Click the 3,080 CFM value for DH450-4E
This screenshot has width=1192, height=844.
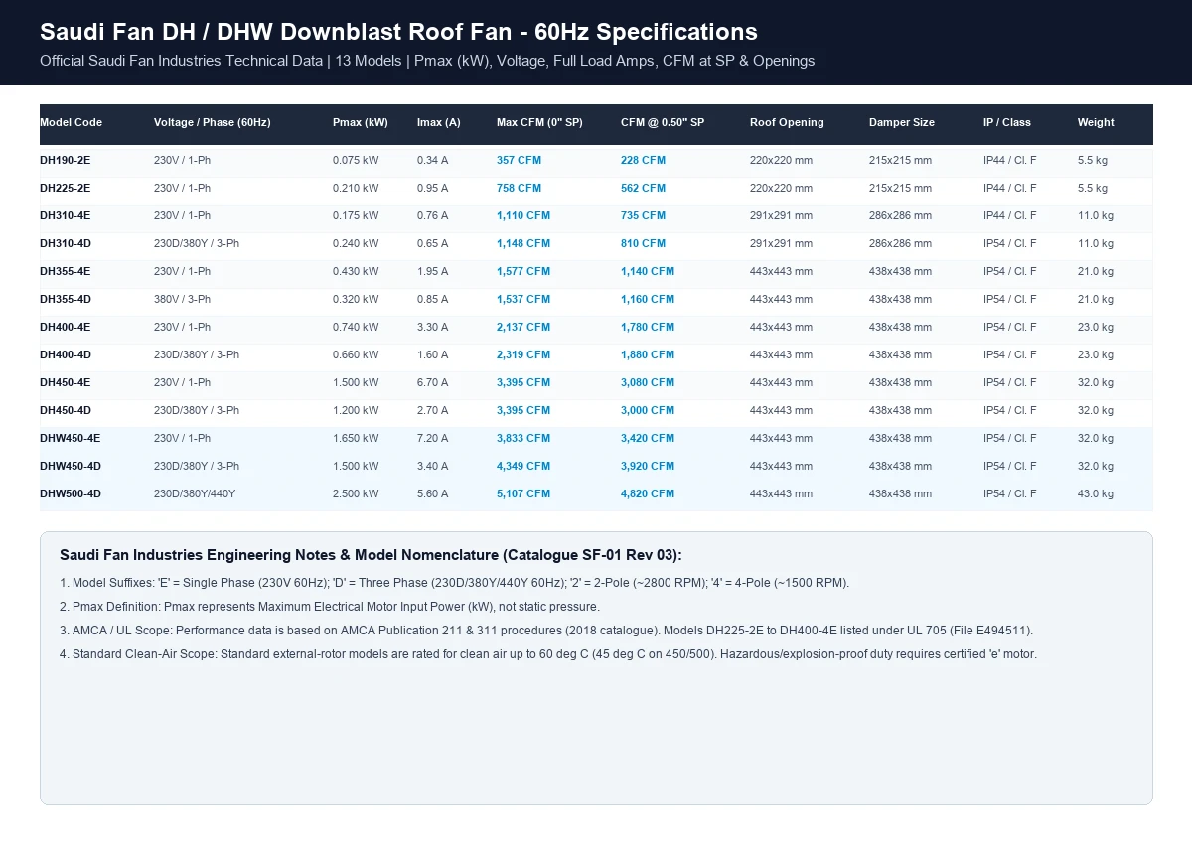[648, 382]
